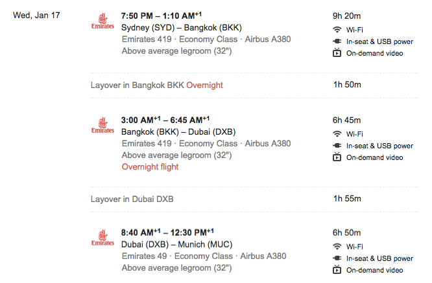432x283 pixels.
Task: Click power plug icon on the 6h 50m flight
Action: (337, 258)
